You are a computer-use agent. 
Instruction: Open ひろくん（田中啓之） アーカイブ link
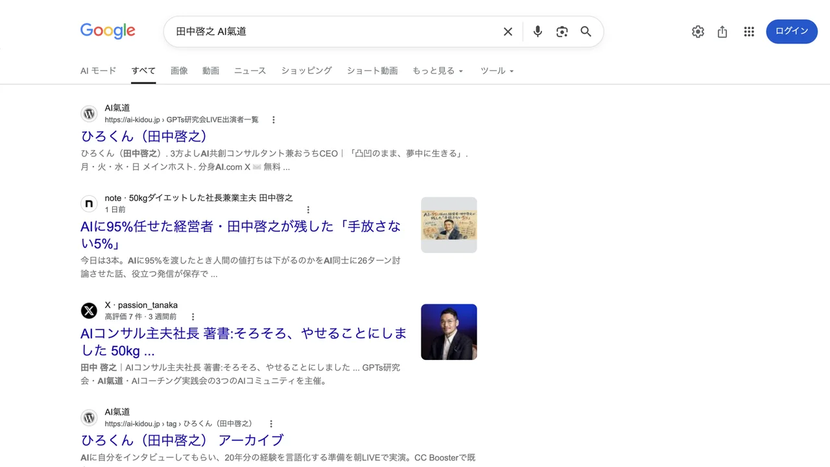[182, 440]
